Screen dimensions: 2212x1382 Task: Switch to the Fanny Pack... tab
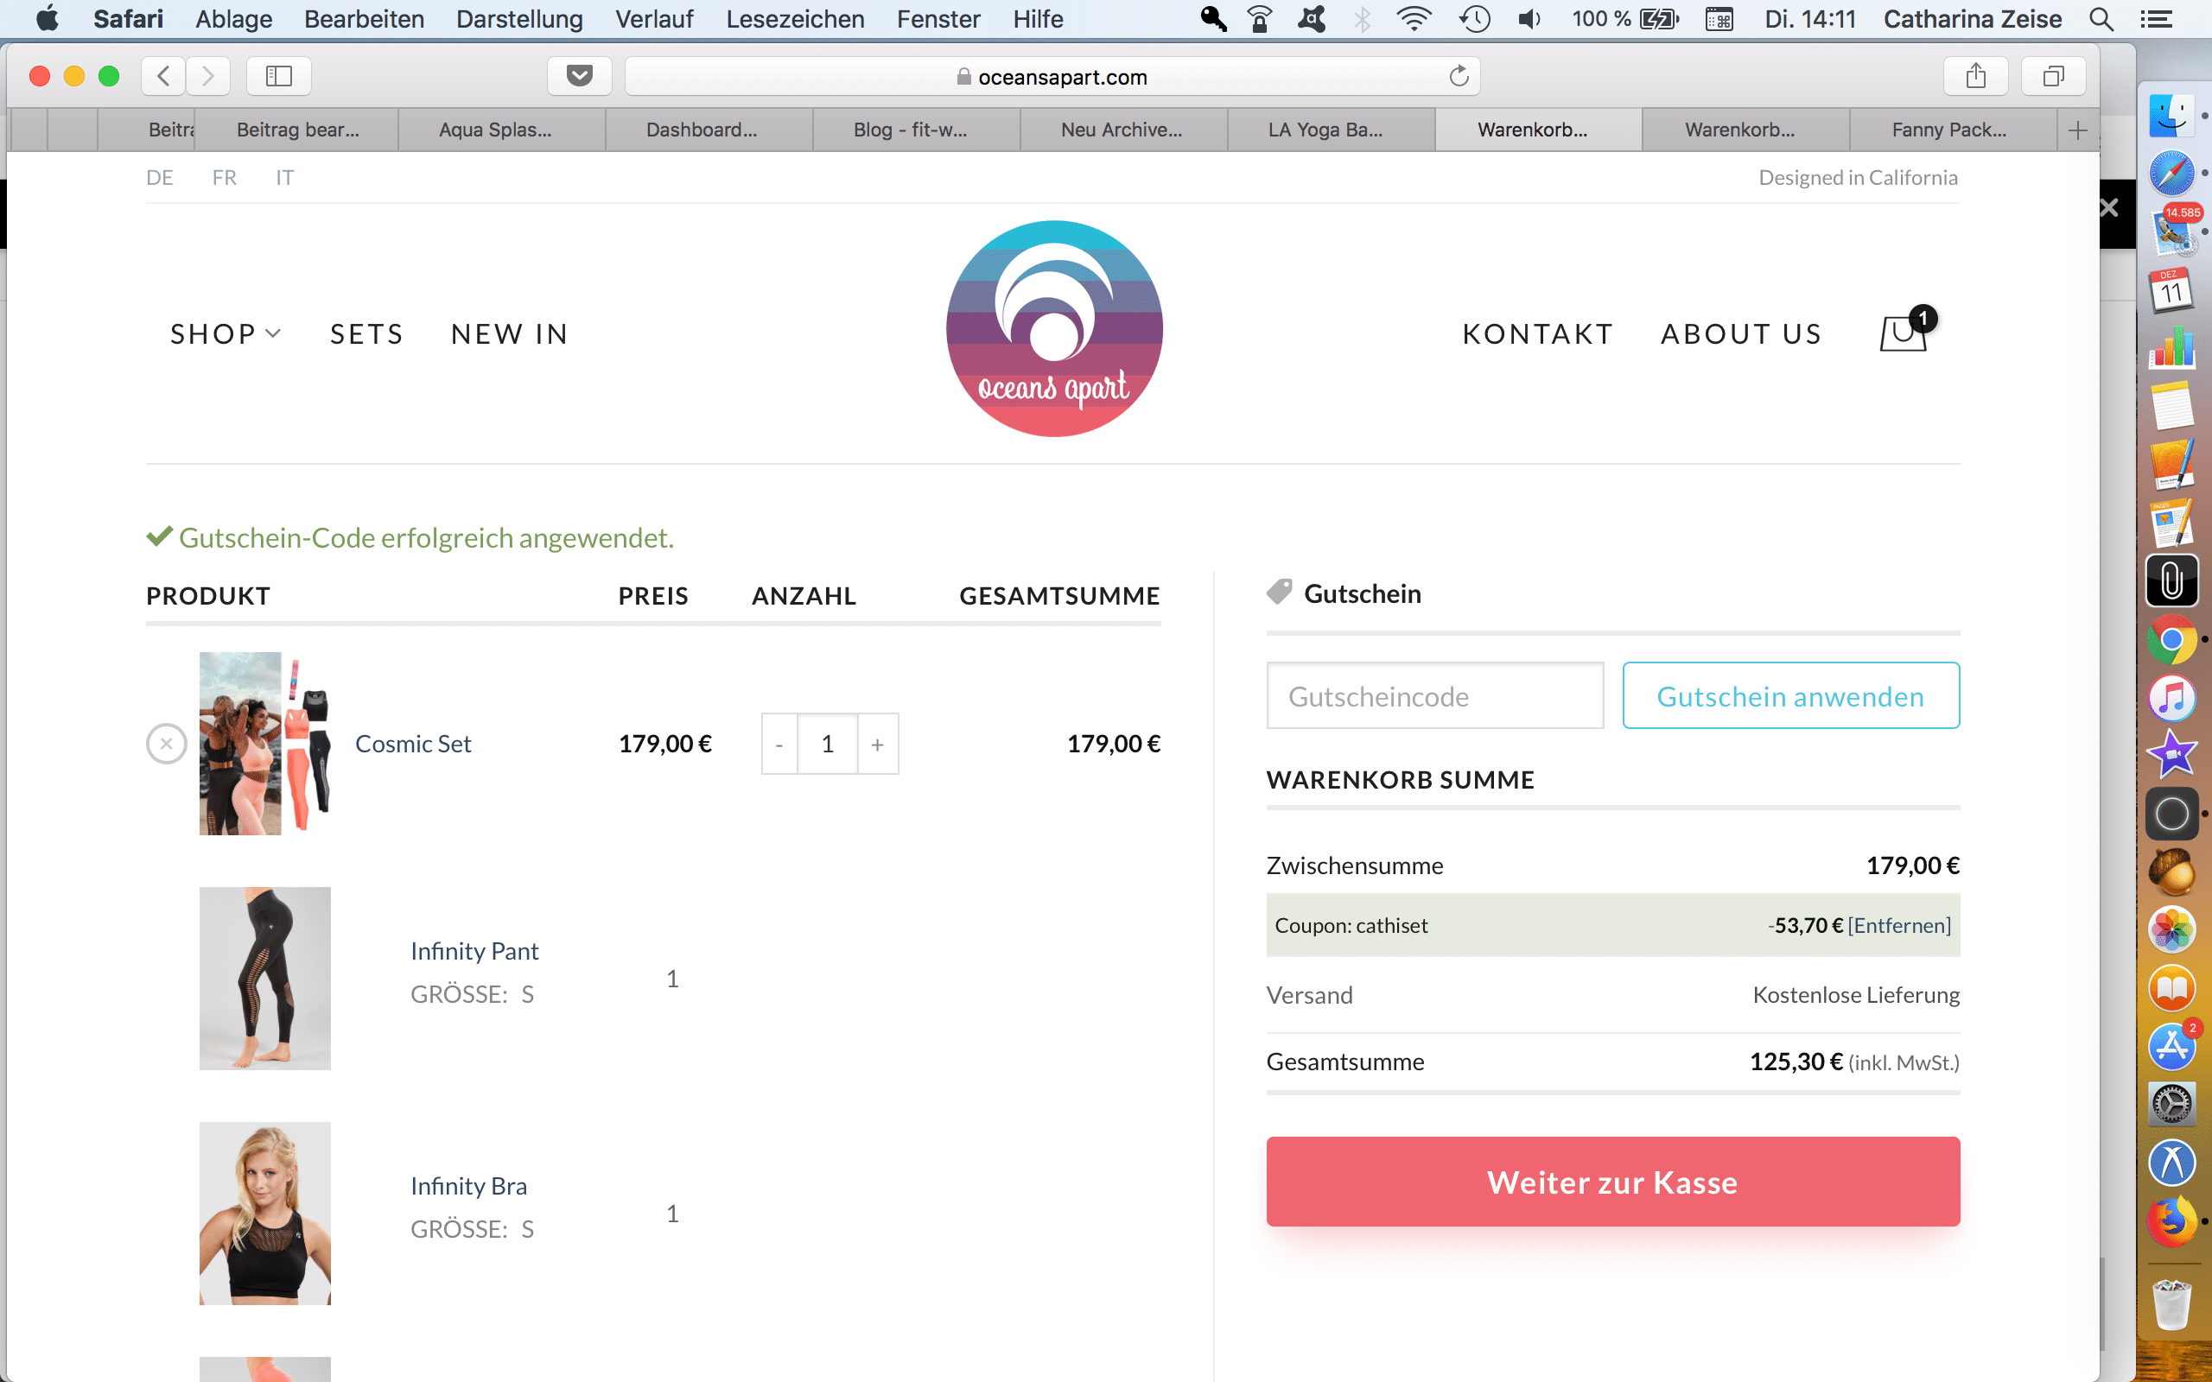coord(1953,130)
